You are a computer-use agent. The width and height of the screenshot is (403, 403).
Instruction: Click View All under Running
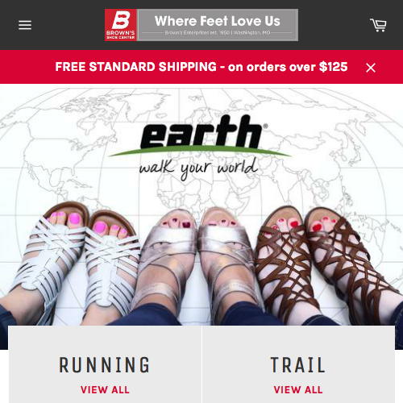pos(105,390)
